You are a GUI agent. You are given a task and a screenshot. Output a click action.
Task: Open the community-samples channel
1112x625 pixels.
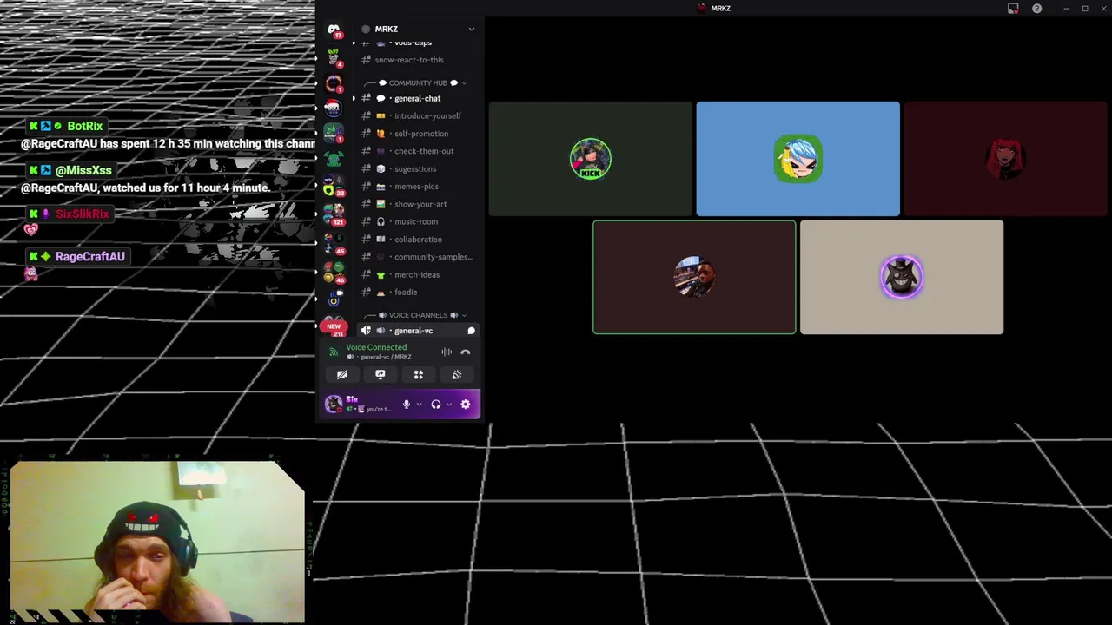[418, 257]
